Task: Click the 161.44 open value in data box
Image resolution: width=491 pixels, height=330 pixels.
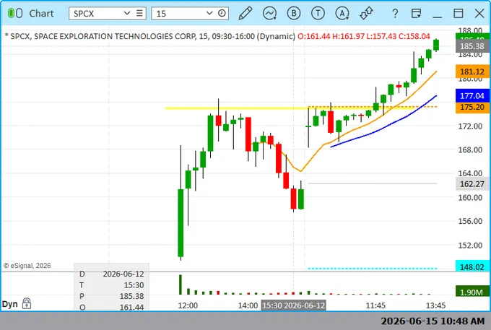Action: (x=131, y=307)
